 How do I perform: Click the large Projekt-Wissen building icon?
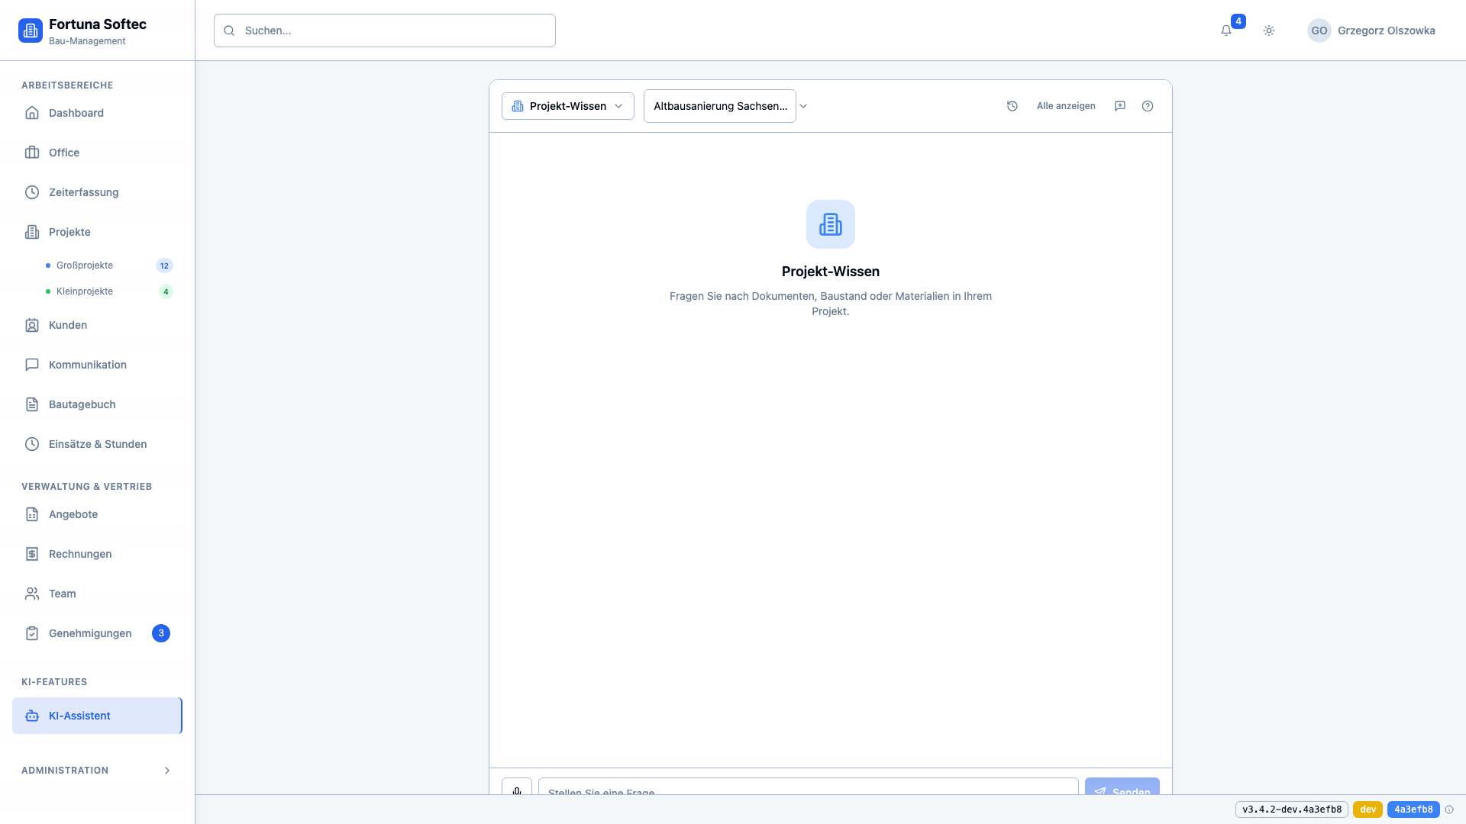click(x=831, y=224)
